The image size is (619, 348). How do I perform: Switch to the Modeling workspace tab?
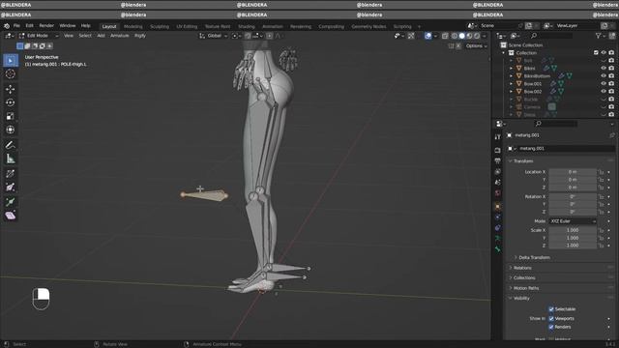tap(133, 26)
